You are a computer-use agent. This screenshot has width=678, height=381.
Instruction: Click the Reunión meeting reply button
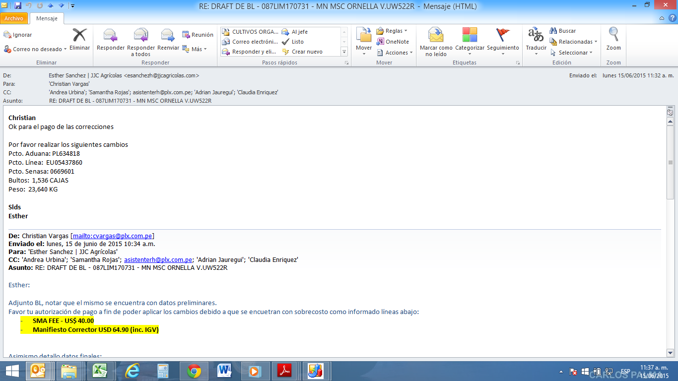coord(198,35)
